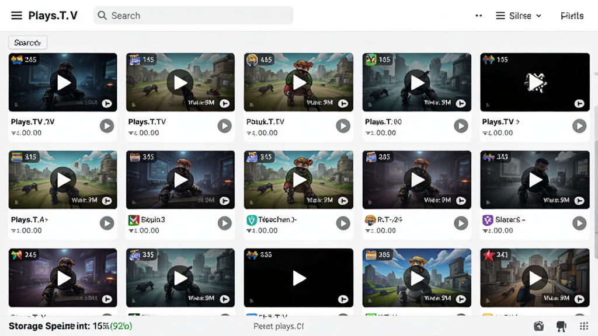Viewport: 598px width, 336px height.
Task: Click the teal shield icon next to Tdeecfren
Action: click(251, 220)
